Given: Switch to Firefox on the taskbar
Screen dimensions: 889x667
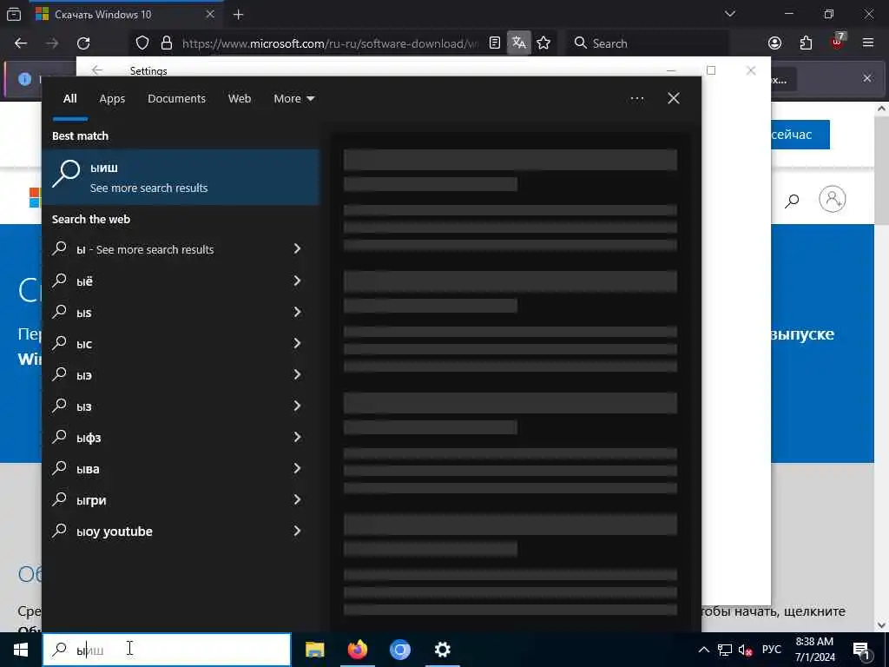Looking at the screenshot, I should point(358,650).
